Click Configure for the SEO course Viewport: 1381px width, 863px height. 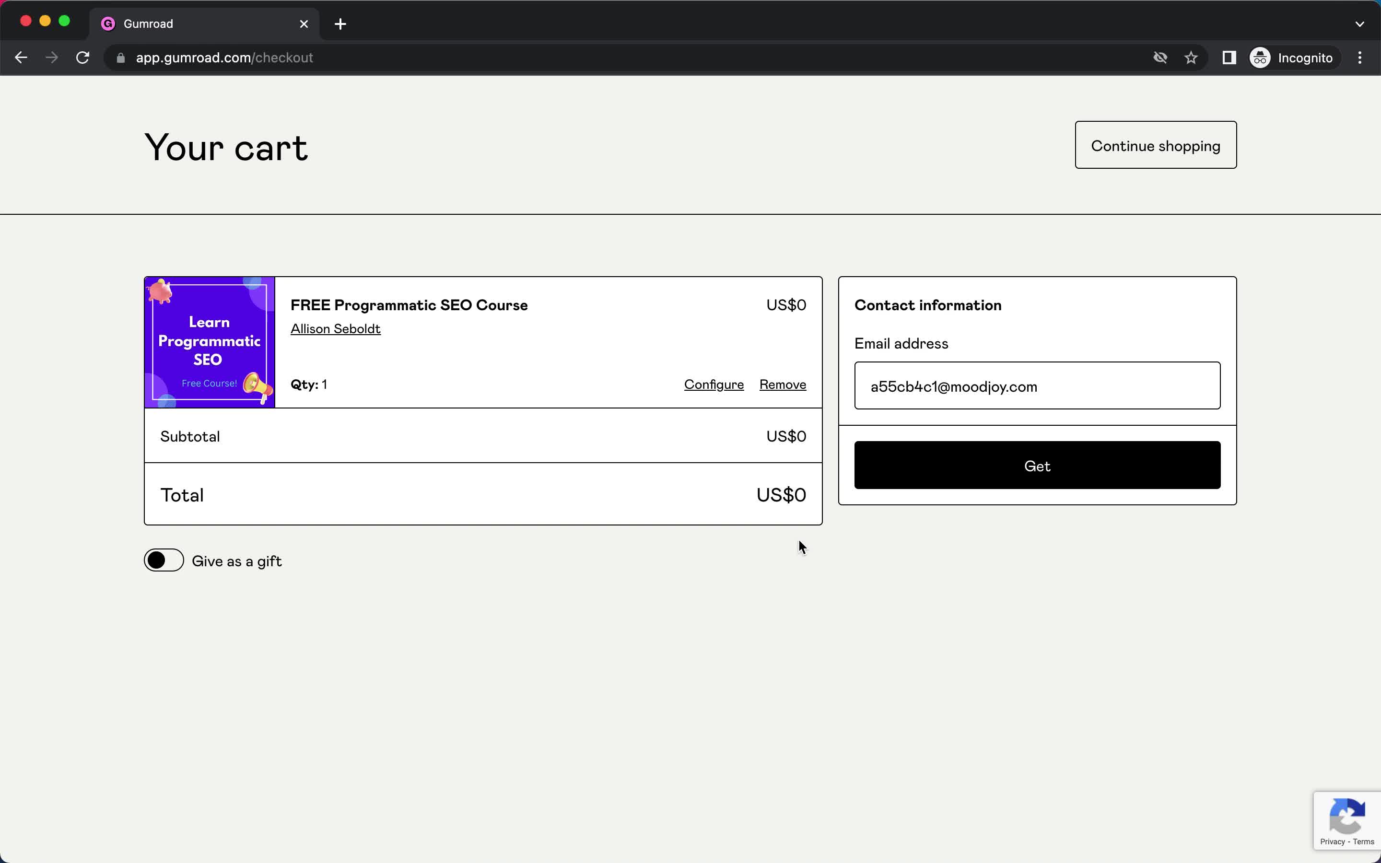[714, 384]
